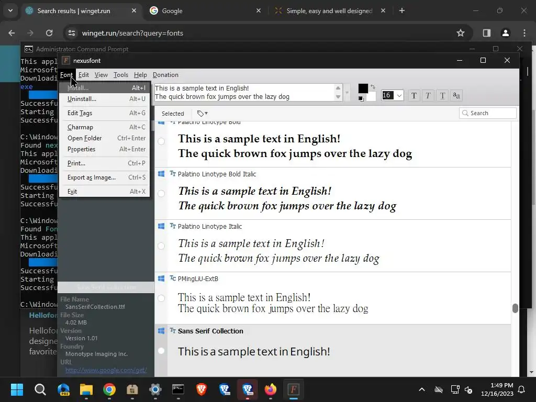Choose Uninstall... from the Font menu
This screenshot has width=536, height=402.
tap(105, 99)
